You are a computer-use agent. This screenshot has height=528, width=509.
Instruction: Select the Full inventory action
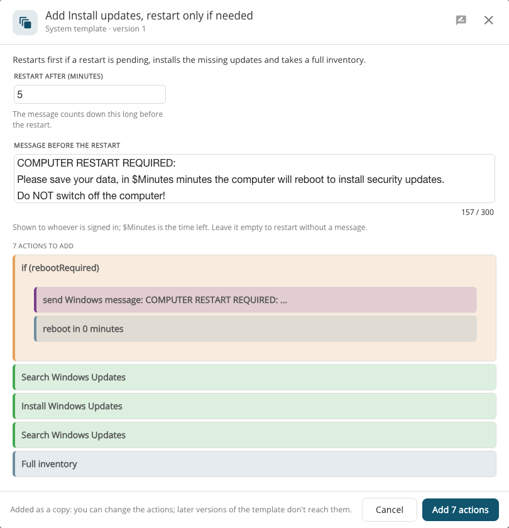(x=254, y=464)
